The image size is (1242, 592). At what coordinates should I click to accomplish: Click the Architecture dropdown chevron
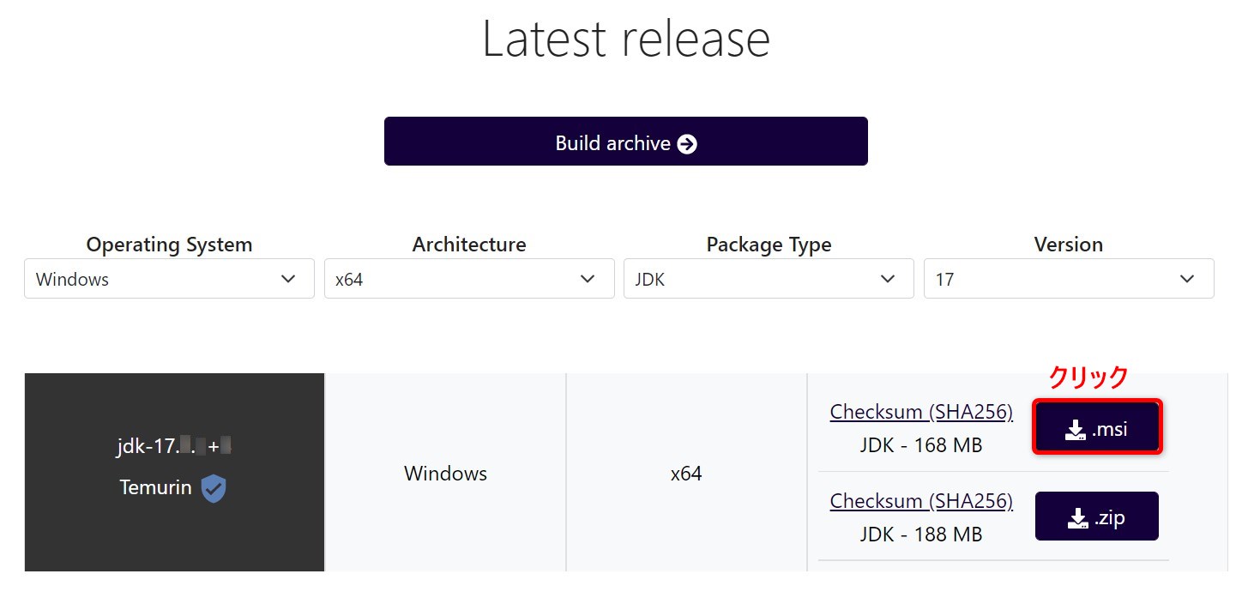click(x=587, y=279)
